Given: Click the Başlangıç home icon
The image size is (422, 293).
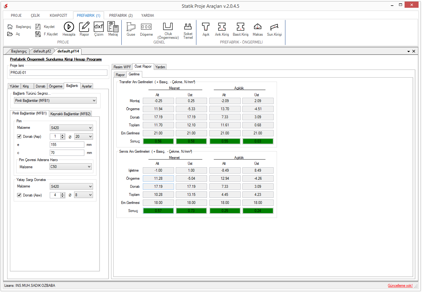Looking at the screenshot, I should pos(10,27).
